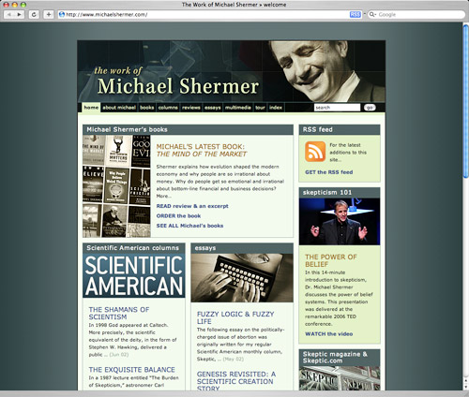The image size is (469, 397).
Task: Click WATCH the video link
Action: pyautogui.click(x=329, y=333)
